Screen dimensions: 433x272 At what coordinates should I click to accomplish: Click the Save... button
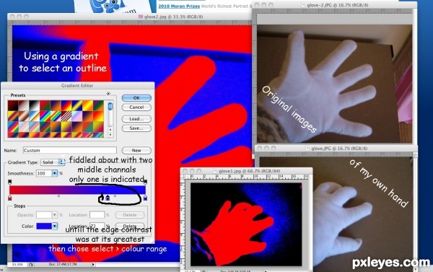[x=136, y=128]
